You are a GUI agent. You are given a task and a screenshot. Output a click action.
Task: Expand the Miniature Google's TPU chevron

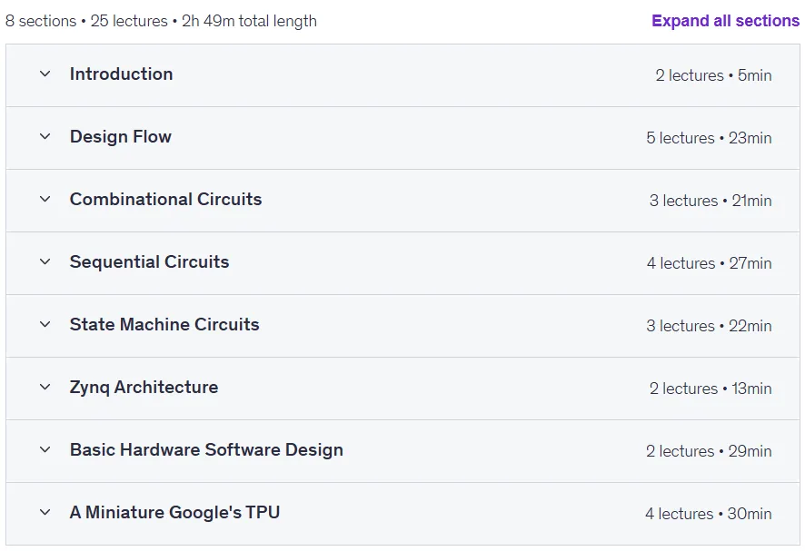[45, 512]
